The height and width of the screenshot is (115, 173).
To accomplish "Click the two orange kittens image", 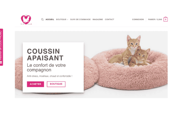I will 130,51.
